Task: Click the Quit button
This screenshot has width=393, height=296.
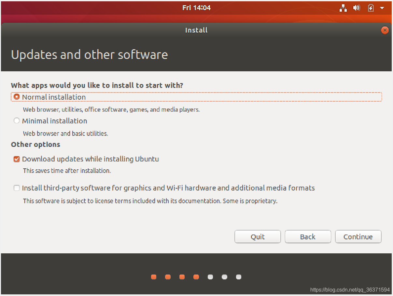Action: point(258,237)
